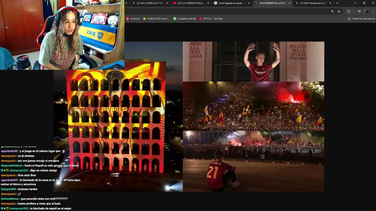This screenshot has height=211, width=376.
Task: Click chat message 'por eso jamas encajo ni encajara'
Action: pos(38,161)
